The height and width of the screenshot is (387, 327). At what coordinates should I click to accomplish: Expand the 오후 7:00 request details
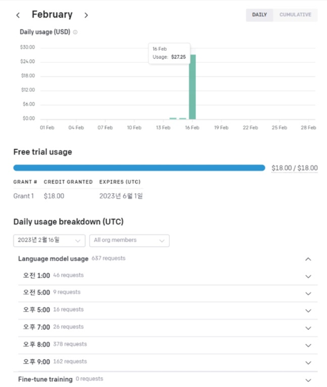[x=308, y=328]
